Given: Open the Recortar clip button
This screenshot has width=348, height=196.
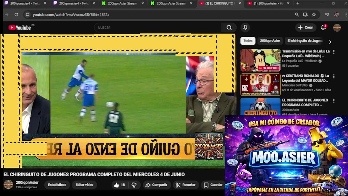Looking at the screenshot, I should click(x=186, y=185).
